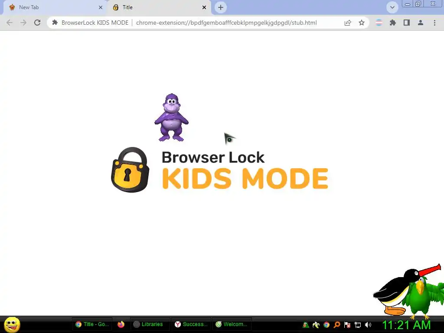The image size is (444, 333).
Task: Open the striped pink-blue extension icon
Action: (379, 23)
